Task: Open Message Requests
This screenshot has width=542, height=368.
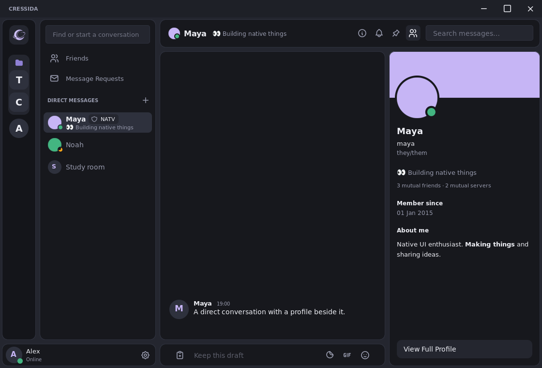Action: point(98,78)
